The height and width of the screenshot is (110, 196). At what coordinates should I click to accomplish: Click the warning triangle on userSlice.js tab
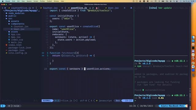90,8
